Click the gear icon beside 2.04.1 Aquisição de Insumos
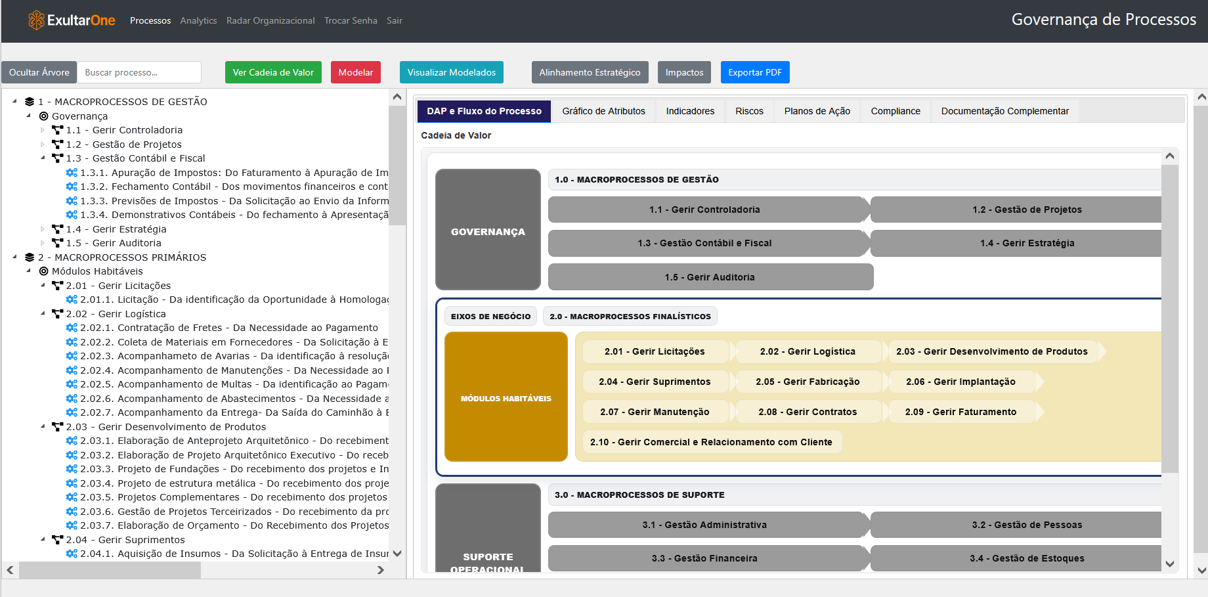The height and width of the screenshot is (597, 1208). (71, 553)
